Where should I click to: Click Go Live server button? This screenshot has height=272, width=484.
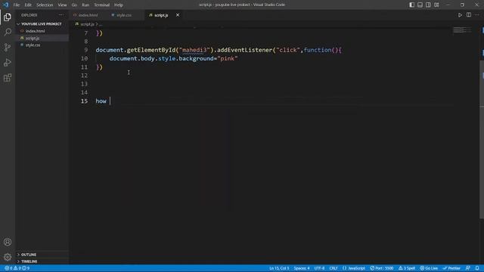click(x=429, y=268)
